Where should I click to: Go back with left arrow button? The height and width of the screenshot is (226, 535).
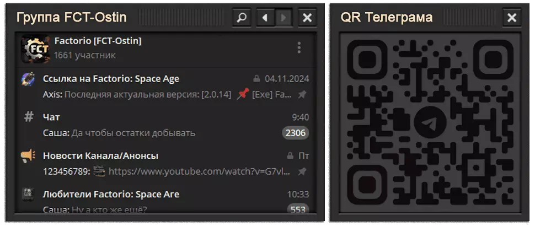tap(265, 18)
